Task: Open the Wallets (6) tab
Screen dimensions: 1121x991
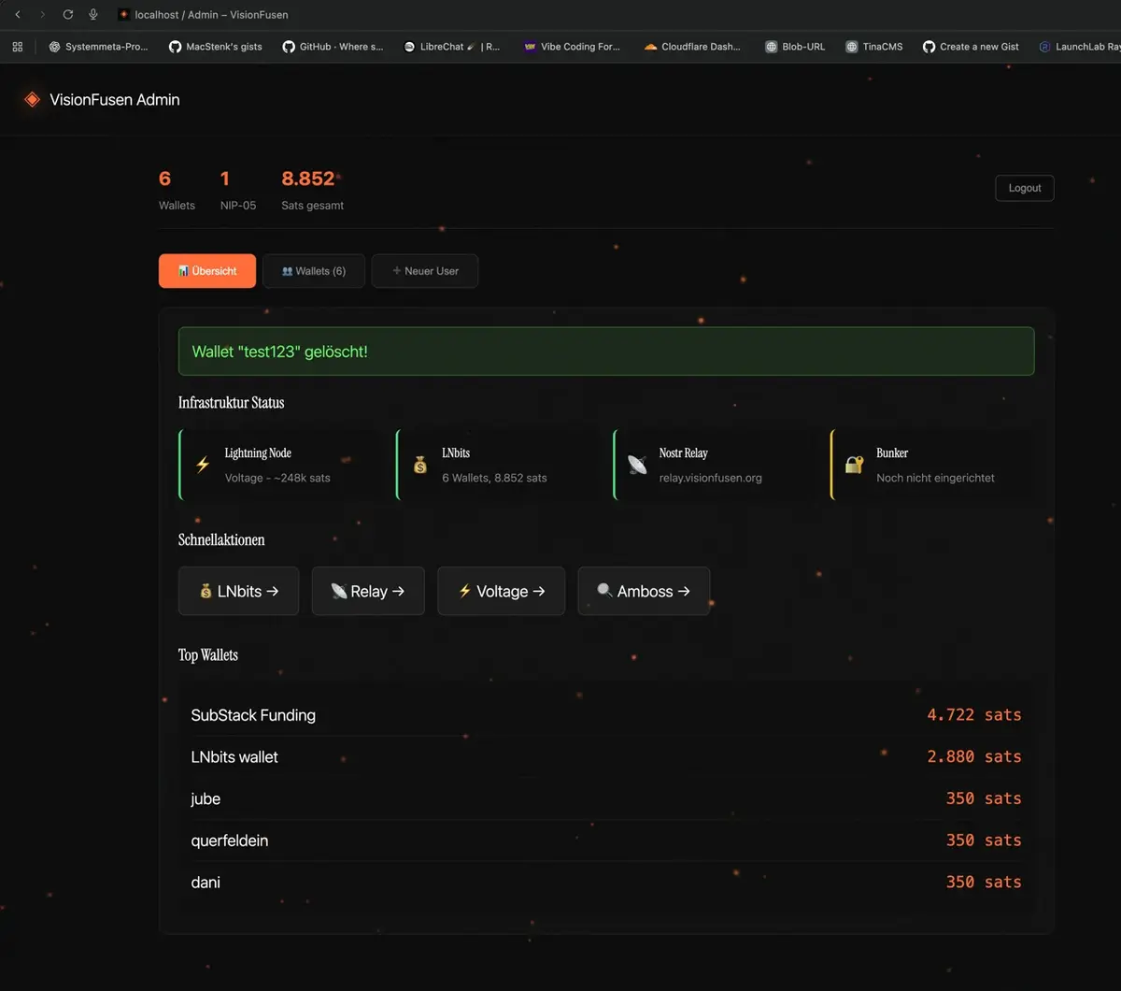Action: [x=314, y=271]
